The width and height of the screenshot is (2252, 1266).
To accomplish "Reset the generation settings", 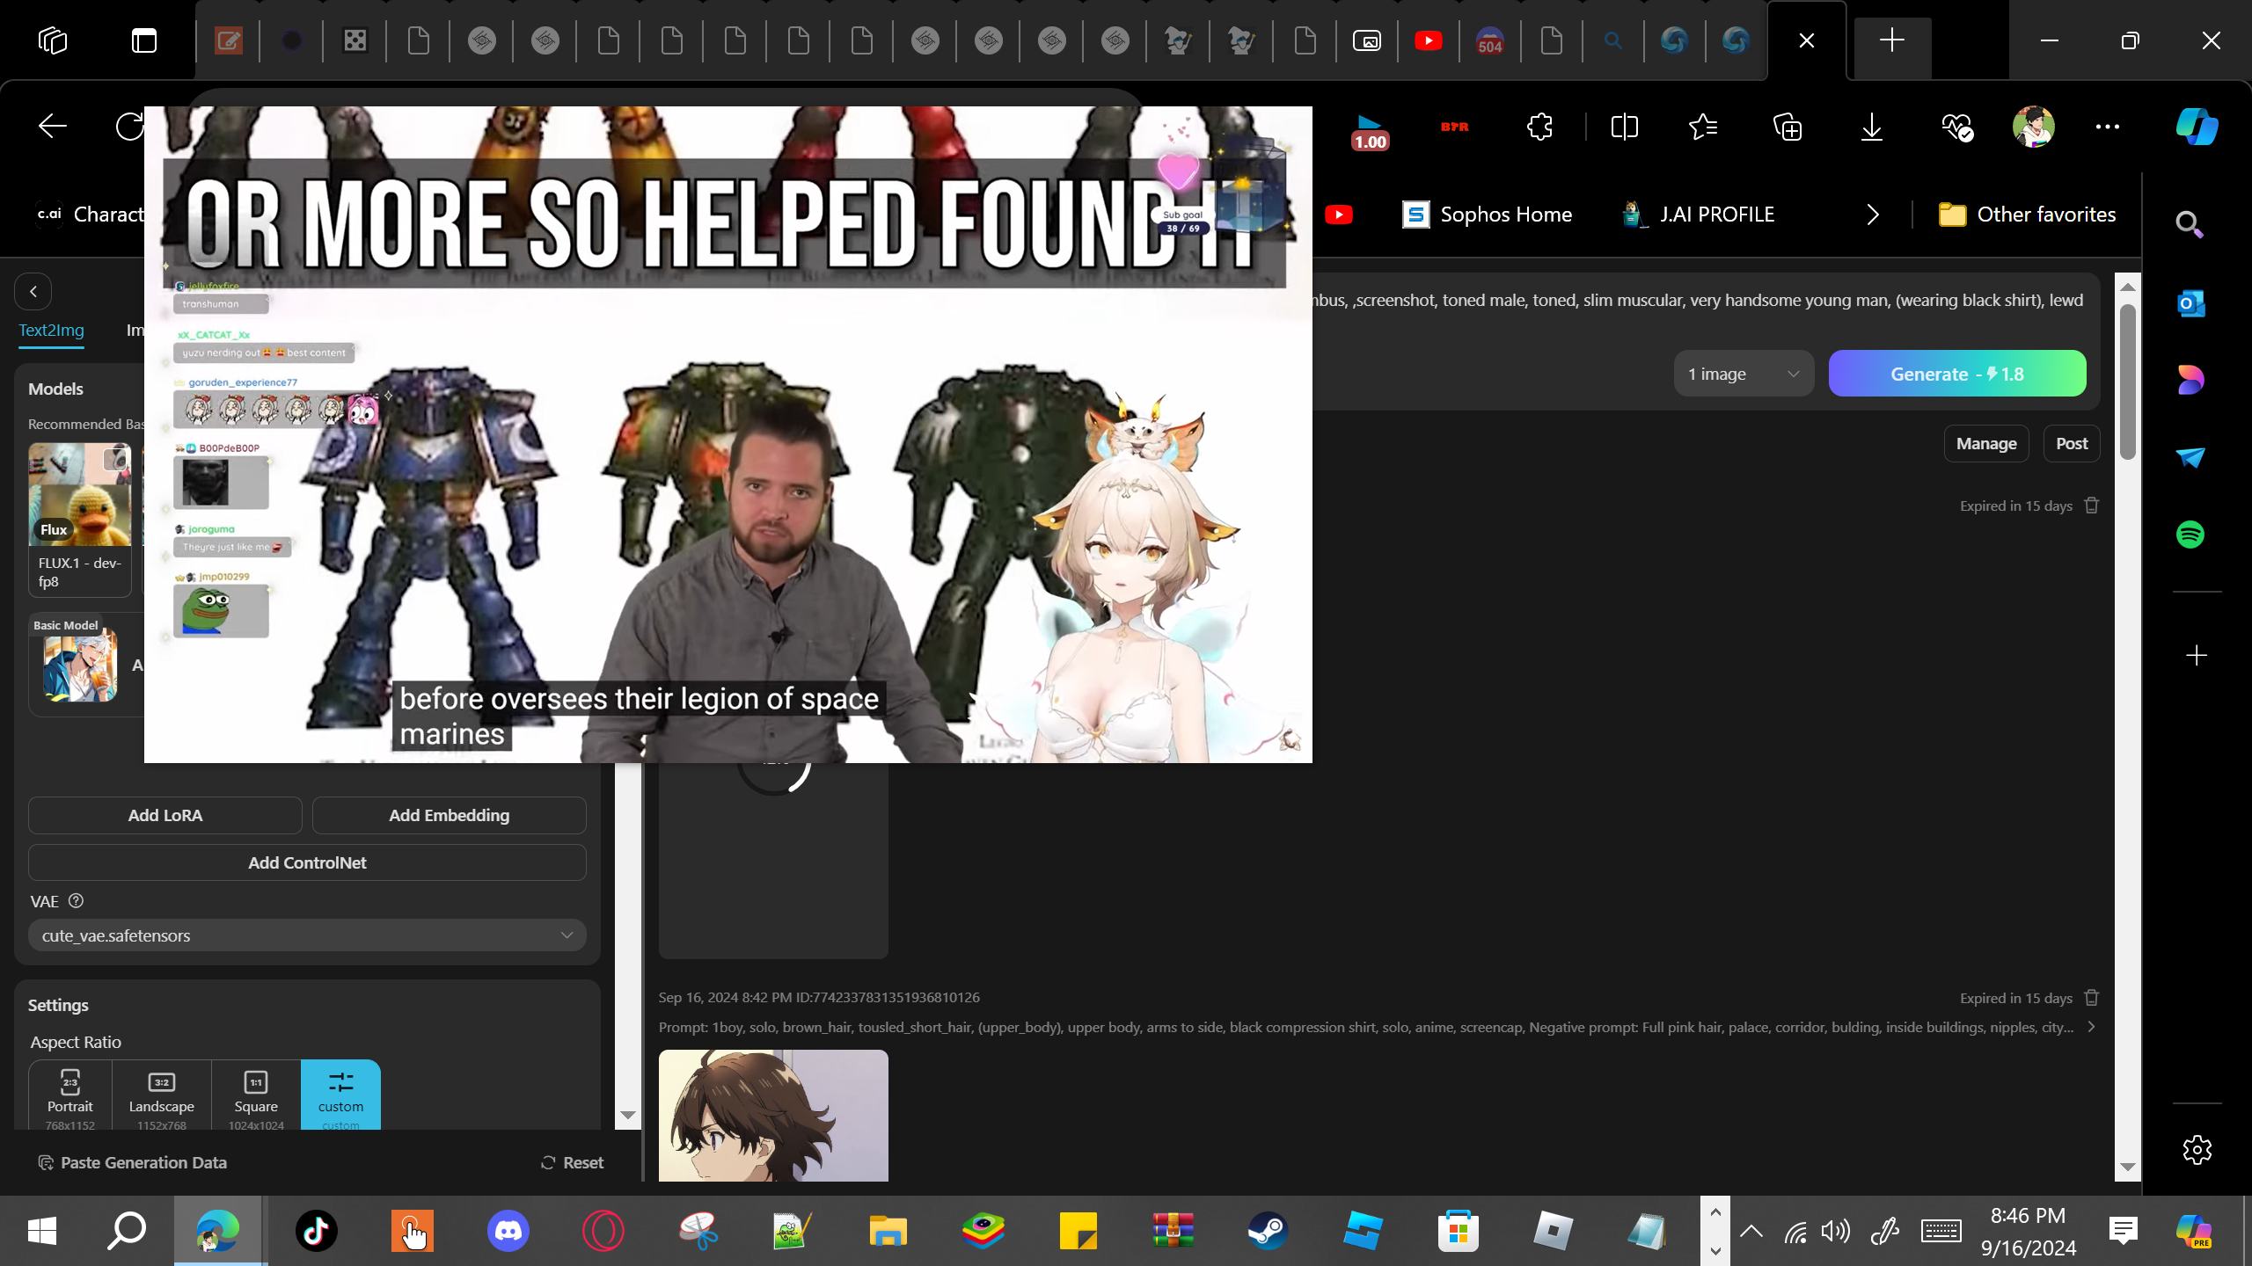I will [x=572, y=1162].
